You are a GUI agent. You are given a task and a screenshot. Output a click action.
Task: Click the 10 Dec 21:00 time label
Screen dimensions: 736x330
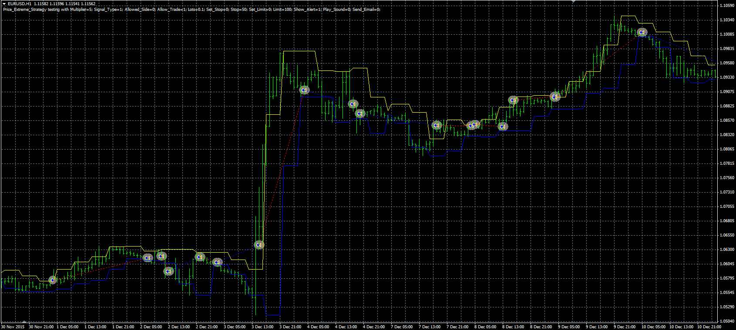(x=709, y=327)
